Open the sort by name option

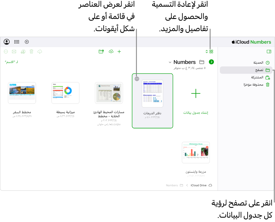click(x=11, y=62)
